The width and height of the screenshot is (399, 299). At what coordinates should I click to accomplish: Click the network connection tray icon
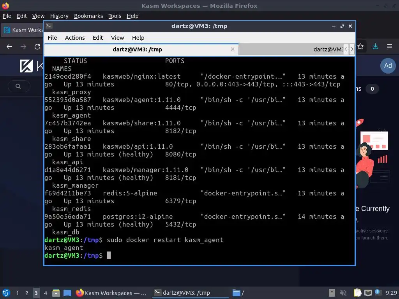(x=368, y=293)
